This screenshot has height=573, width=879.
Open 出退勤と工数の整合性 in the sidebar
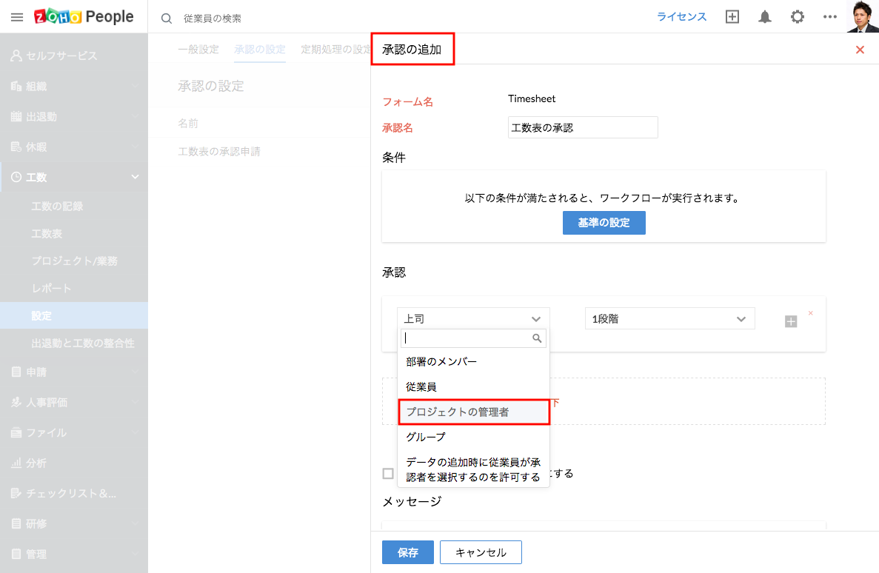click(83, 343)
